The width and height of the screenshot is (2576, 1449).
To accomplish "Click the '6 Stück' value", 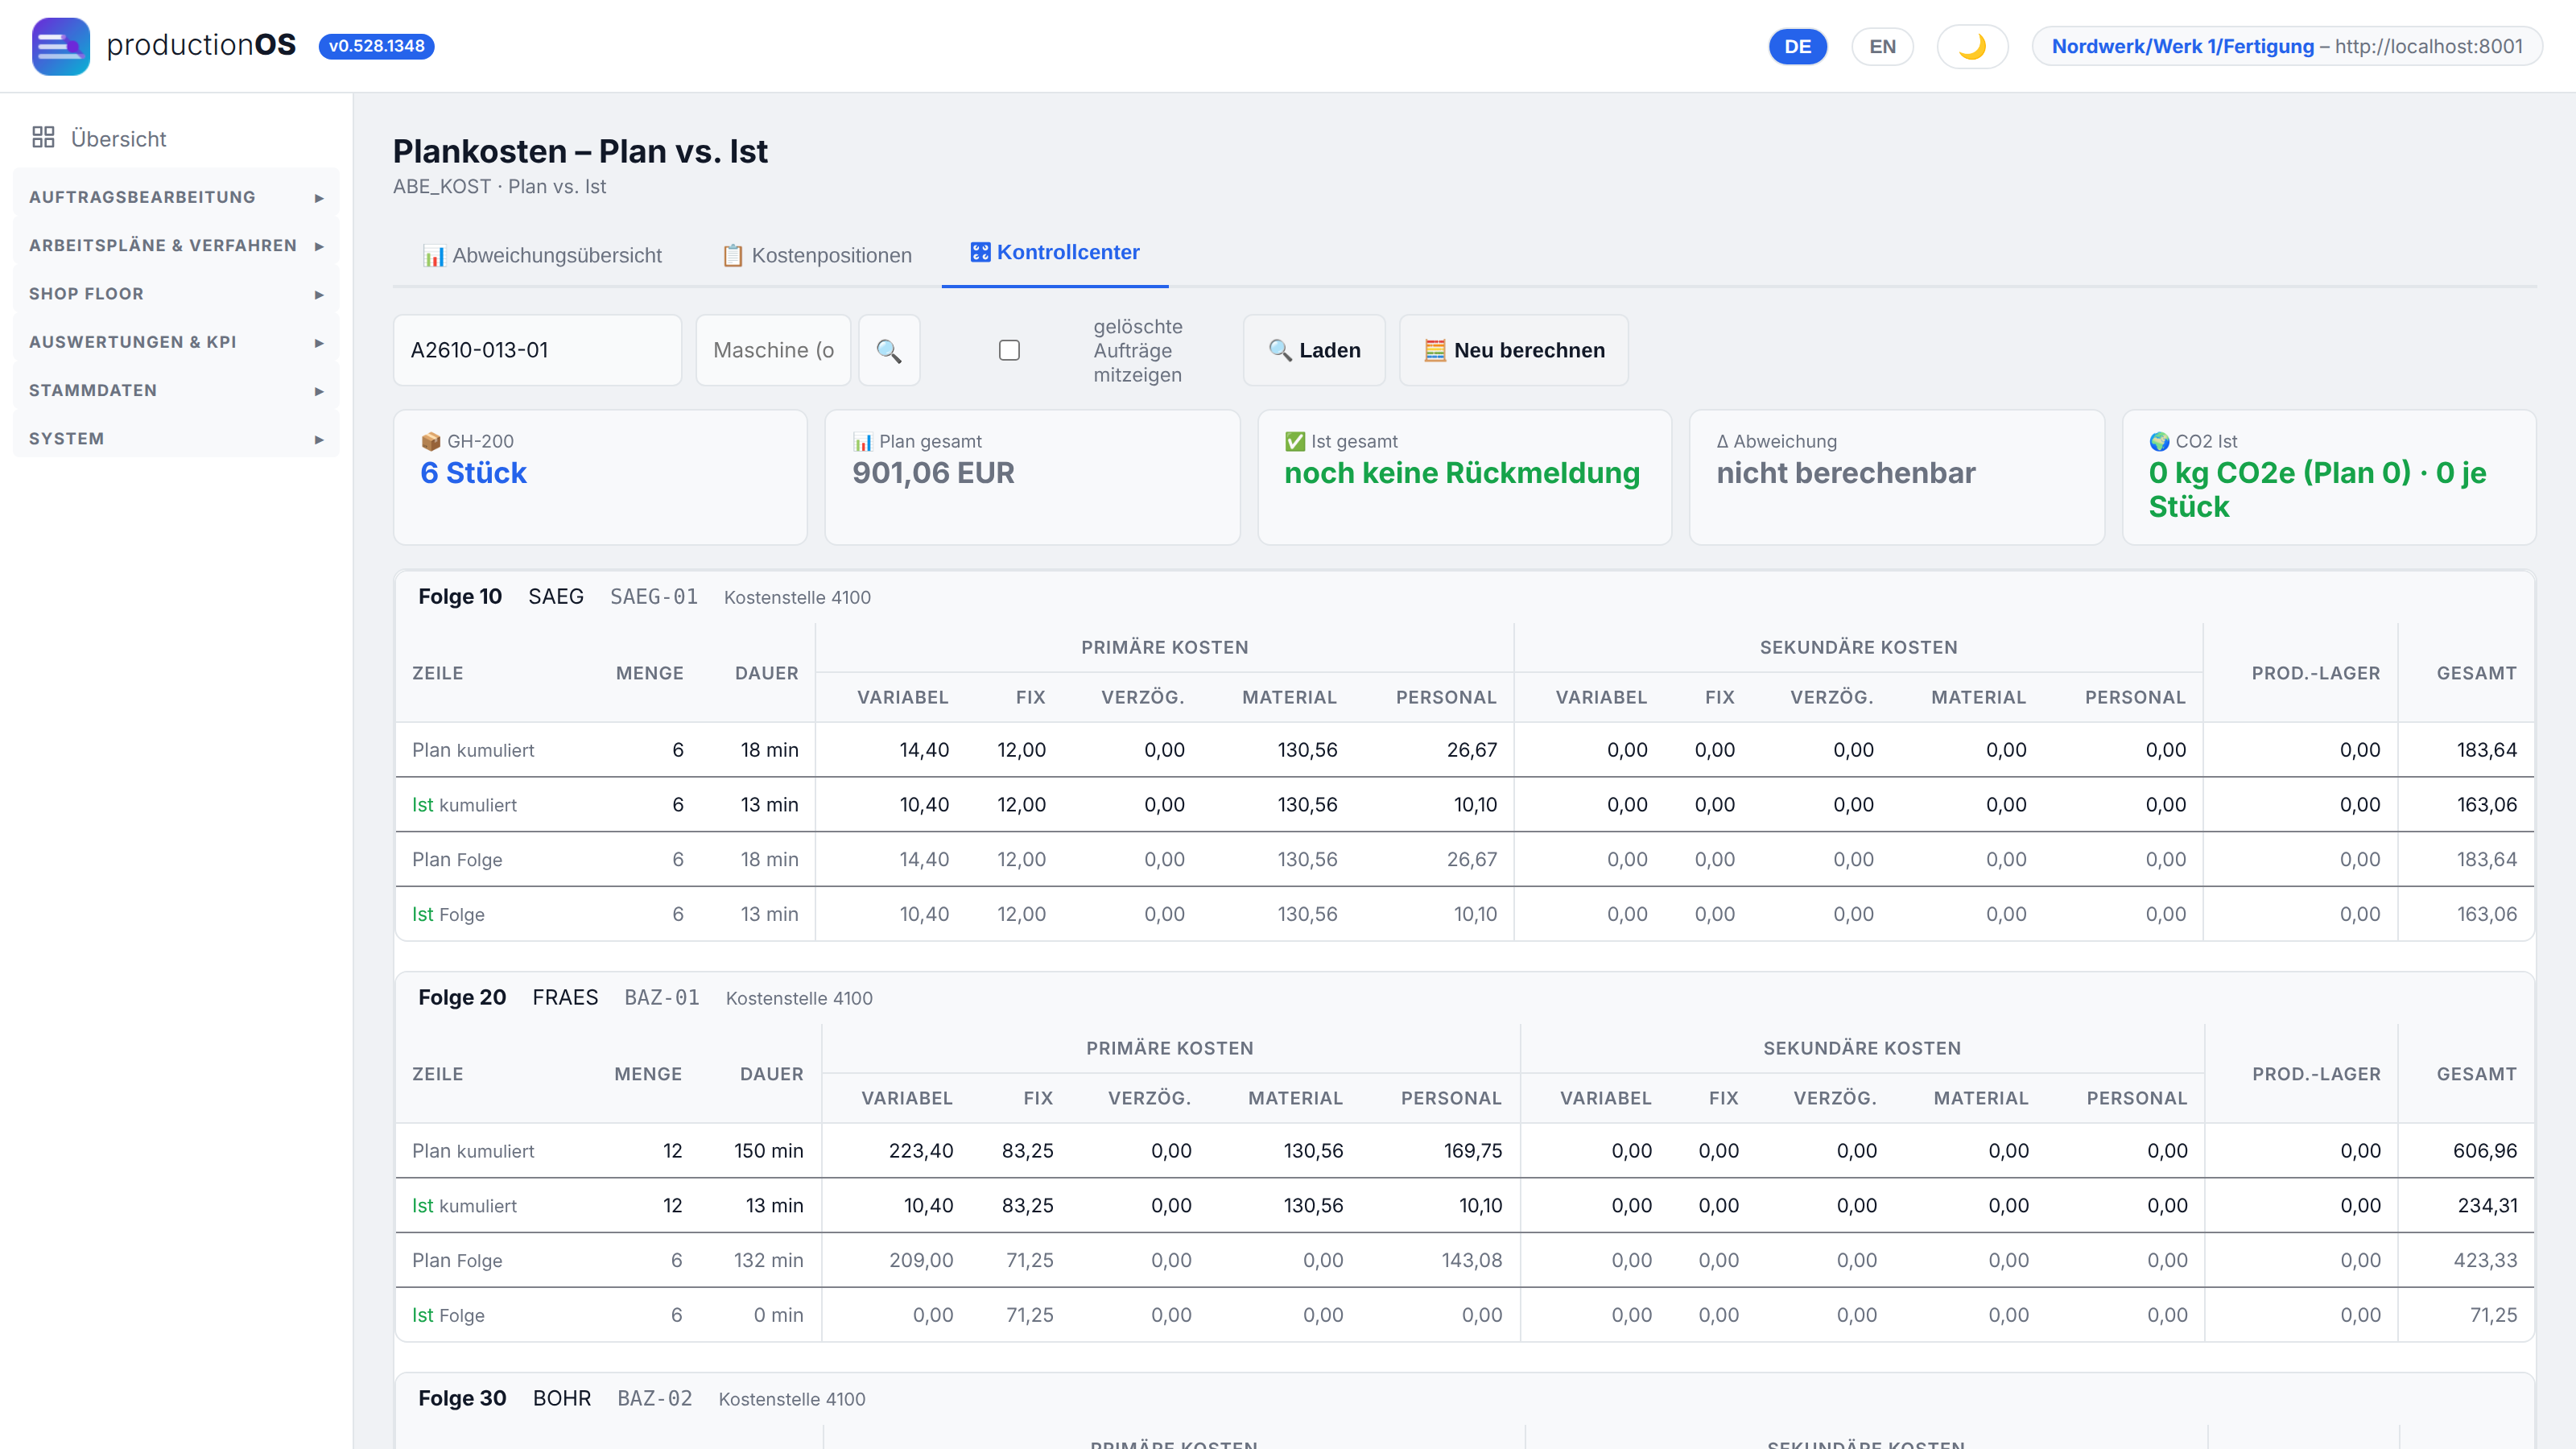I will coord(473,473).
